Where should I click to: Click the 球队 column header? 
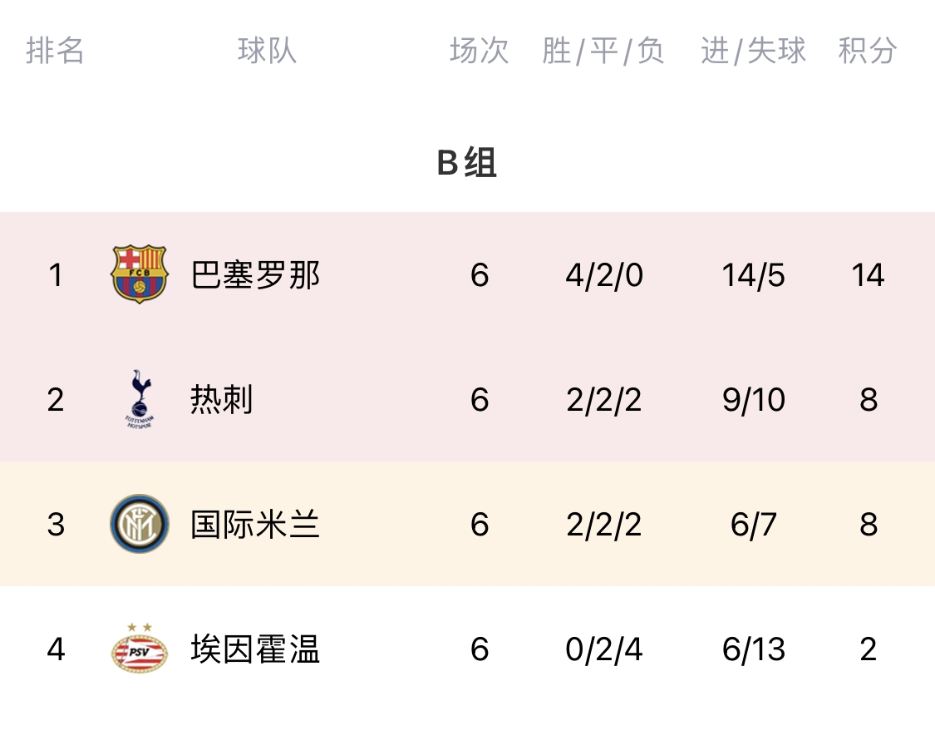tap(267, 50)
